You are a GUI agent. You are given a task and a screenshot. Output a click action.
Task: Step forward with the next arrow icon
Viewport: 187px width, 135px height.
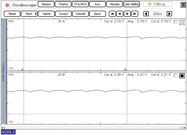(128, 14)
